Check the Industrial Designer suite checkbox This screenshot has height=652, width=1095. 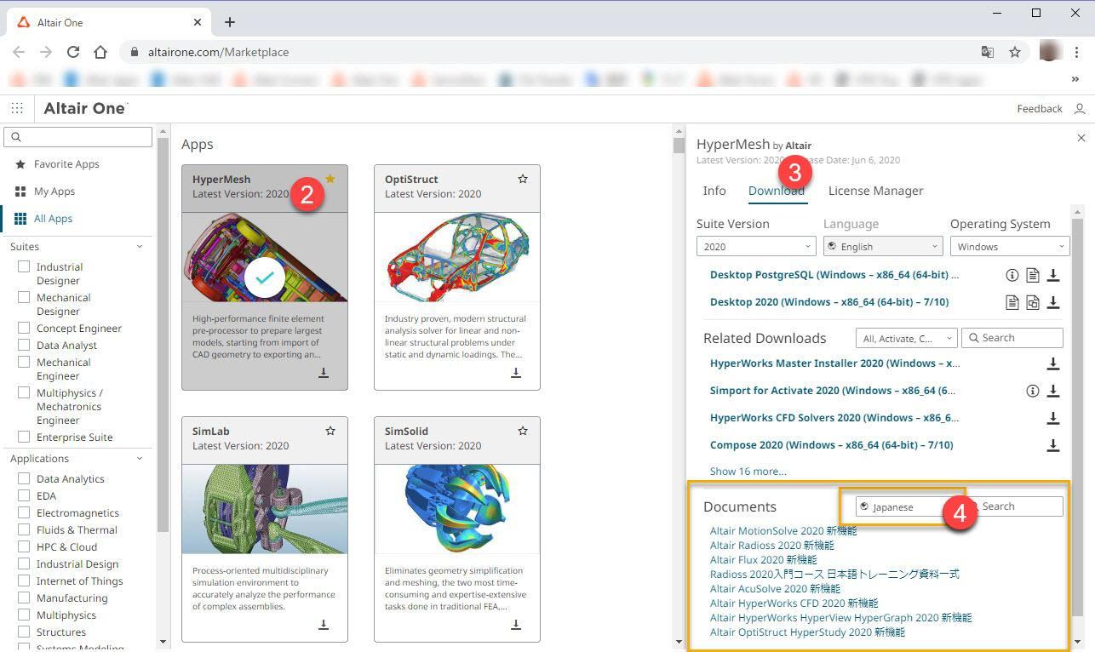click(24, 267)
